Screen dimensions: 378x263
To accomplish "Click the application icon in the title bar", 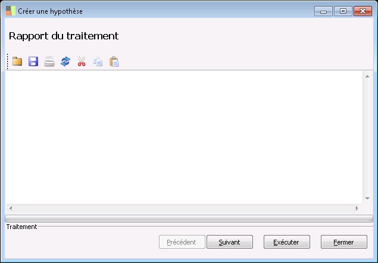I will 11,11.
